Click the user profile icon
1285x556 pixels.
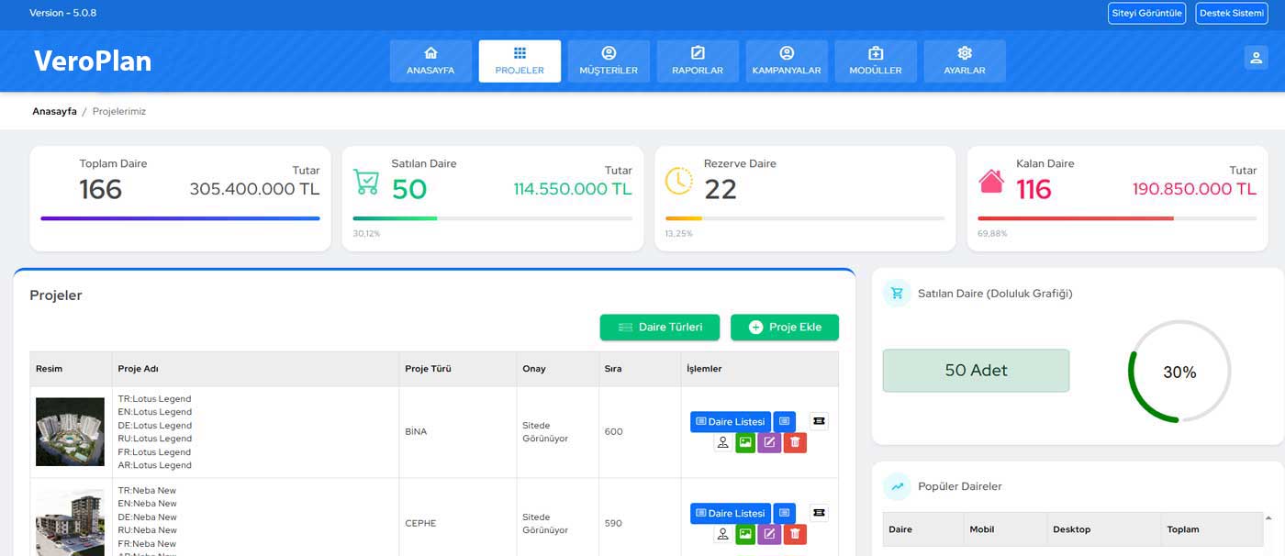pyautogui.click(x=1256, y=58)
